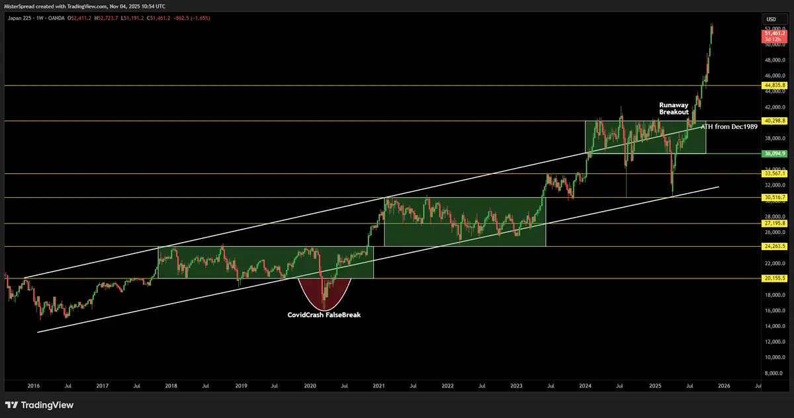This screenshot has width=794, height=418.
Task: Click the 26,000.0 price axis tick
Action: tap(775, 232)
